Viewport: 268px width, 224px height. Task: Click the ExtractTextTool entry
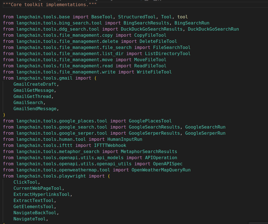point(34,201)
